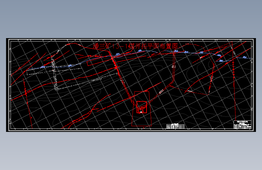Click the small red square shaft area box
This screenshot has height=170, width=262.
point(142,107)
